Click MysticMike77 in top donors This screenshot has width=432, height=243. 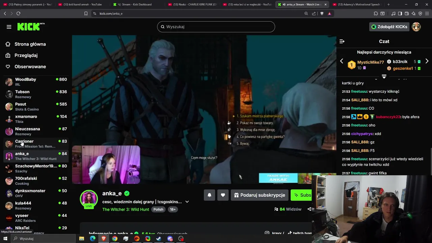click(x=371, y=62)
